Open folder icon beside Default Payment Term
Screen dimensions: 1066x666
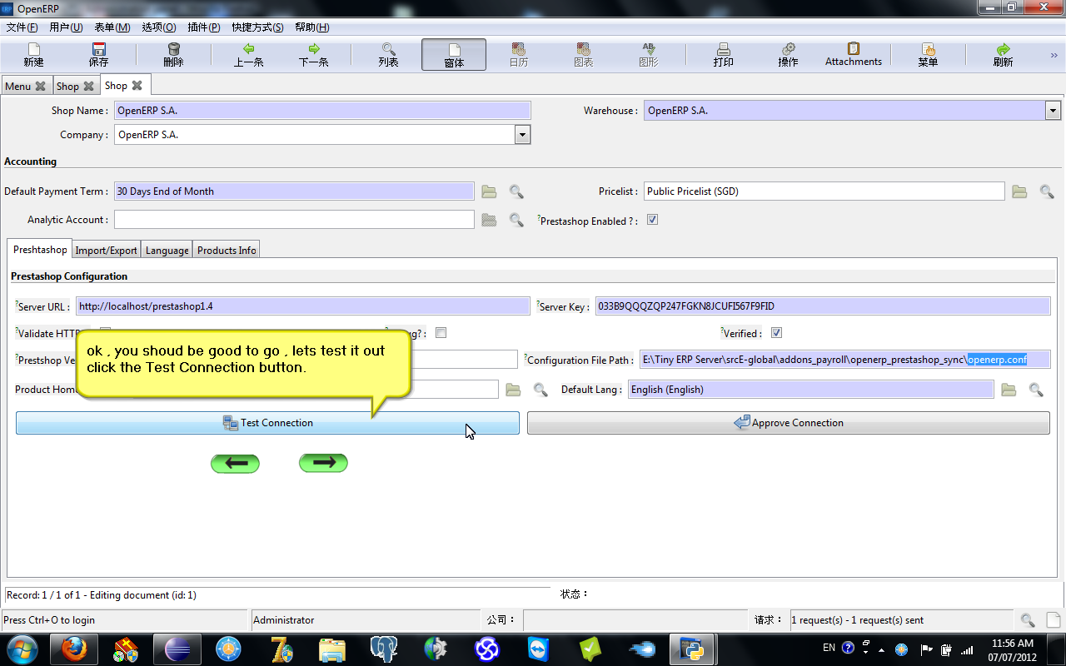coord(489,191)
